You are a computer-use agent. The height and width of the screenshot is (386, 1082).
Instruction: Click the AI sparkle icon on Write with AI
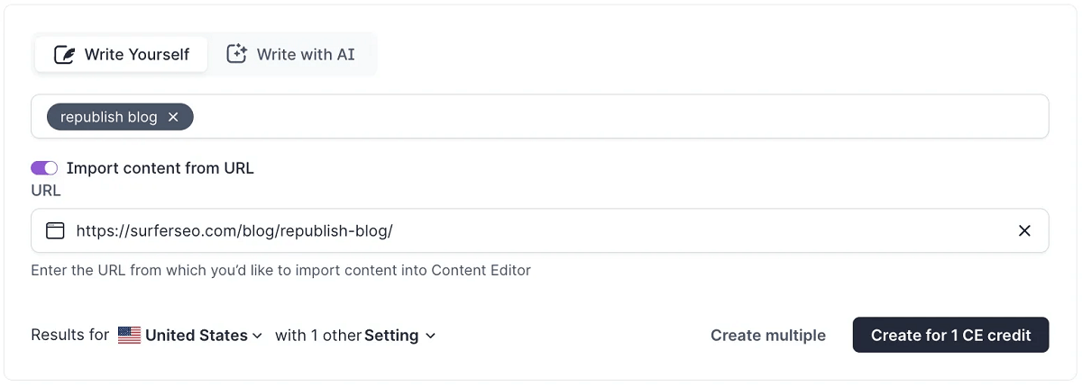tap(236, 54)
